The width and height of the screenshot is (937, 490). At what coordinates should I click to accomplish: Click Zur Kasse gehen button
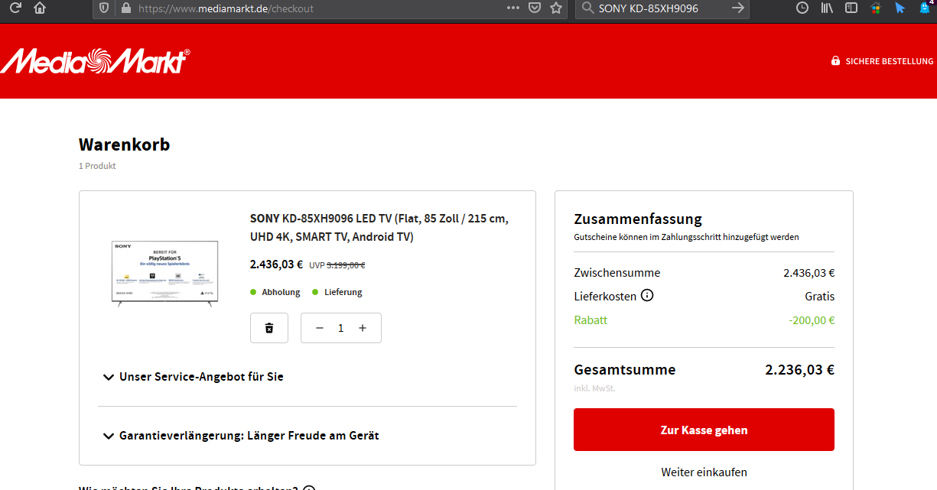[x=704, y=430]
